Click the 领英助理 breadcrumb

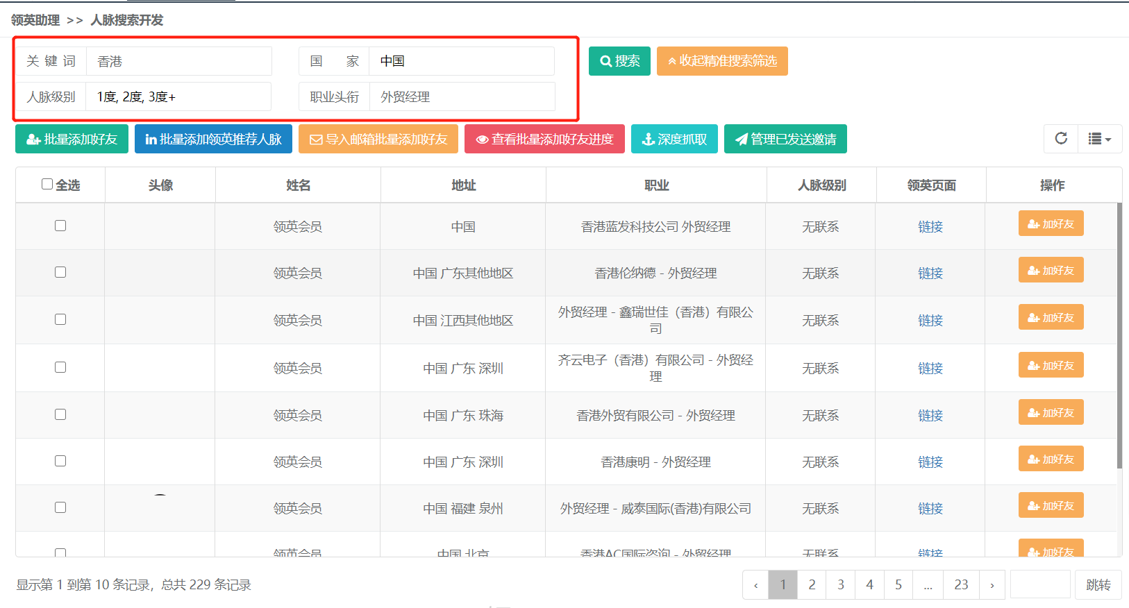(x=35, y=20)
